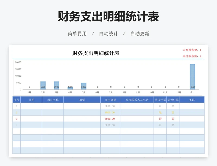Click the empty 日期 cell in row 1
This screenshot has height=166, width=217.
[x=31, y=106]
